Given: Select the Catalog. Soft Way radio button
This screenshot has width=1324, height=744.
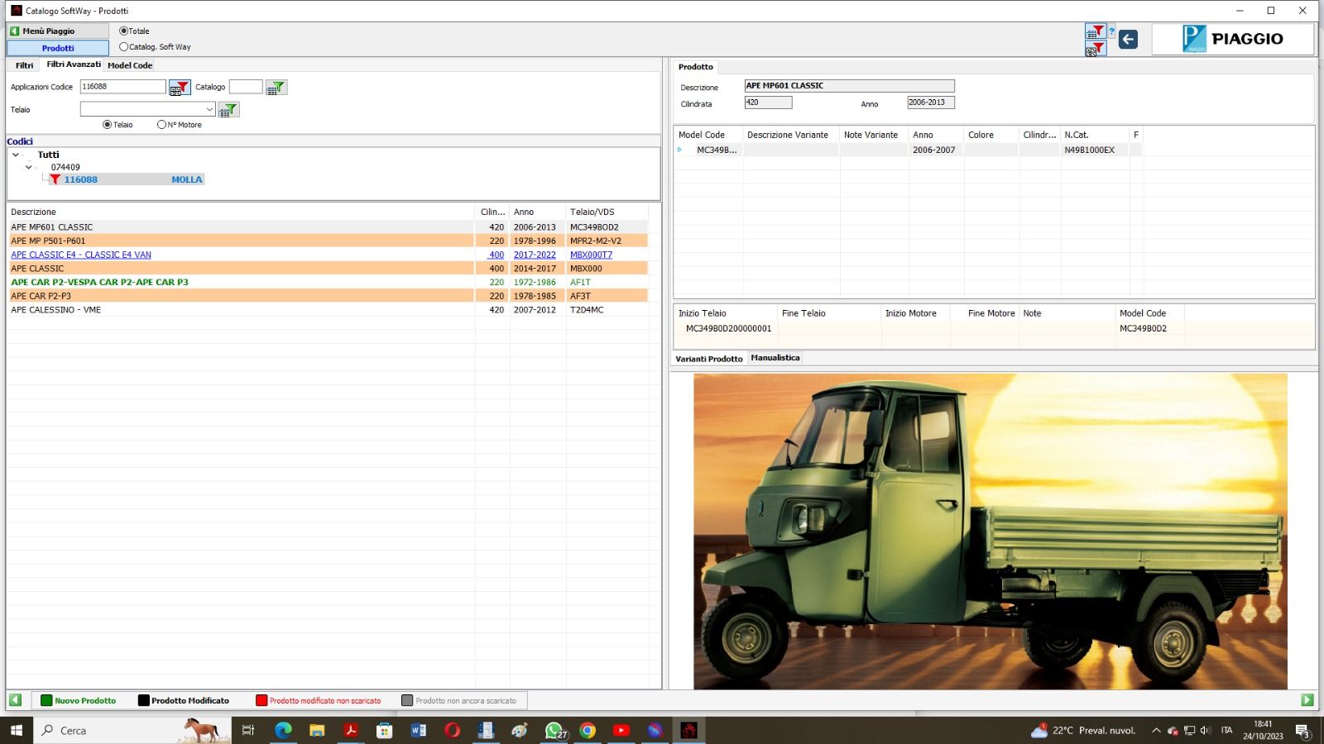Looking at the screenshot, I should (x=124, y=47).
